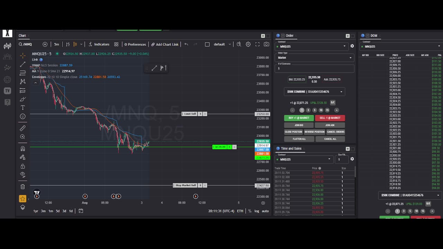Open the object tree layers icon
The width and height of the screenshot is (443, 249).
coord(23,207)
